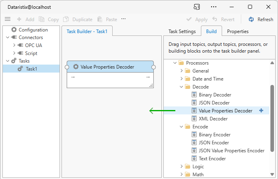278x179 pixels.
Task: Expand the General processors folder
Action: point(182,71)
